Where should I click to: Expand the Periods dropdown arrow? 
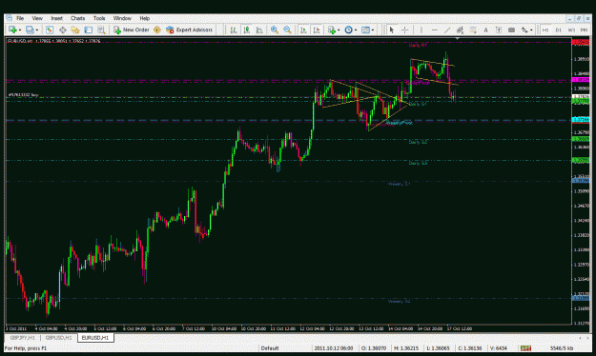(356, 30)
